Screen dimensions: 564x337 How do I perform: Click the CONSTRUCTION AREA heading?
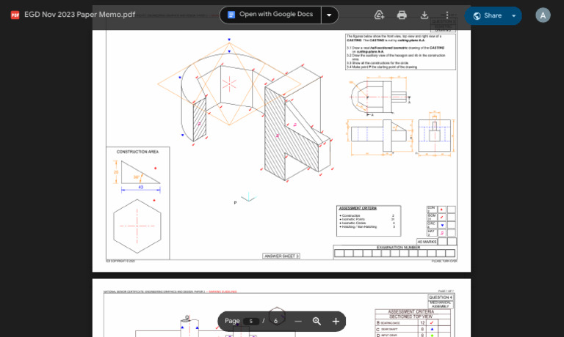click(137, 152)
